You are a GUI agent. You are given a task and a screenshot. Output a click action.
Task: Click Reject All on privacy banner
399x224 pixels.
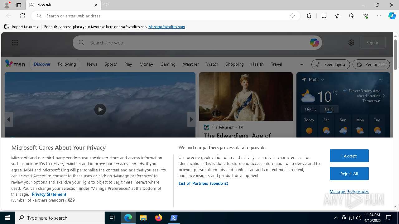coord(349,174)
